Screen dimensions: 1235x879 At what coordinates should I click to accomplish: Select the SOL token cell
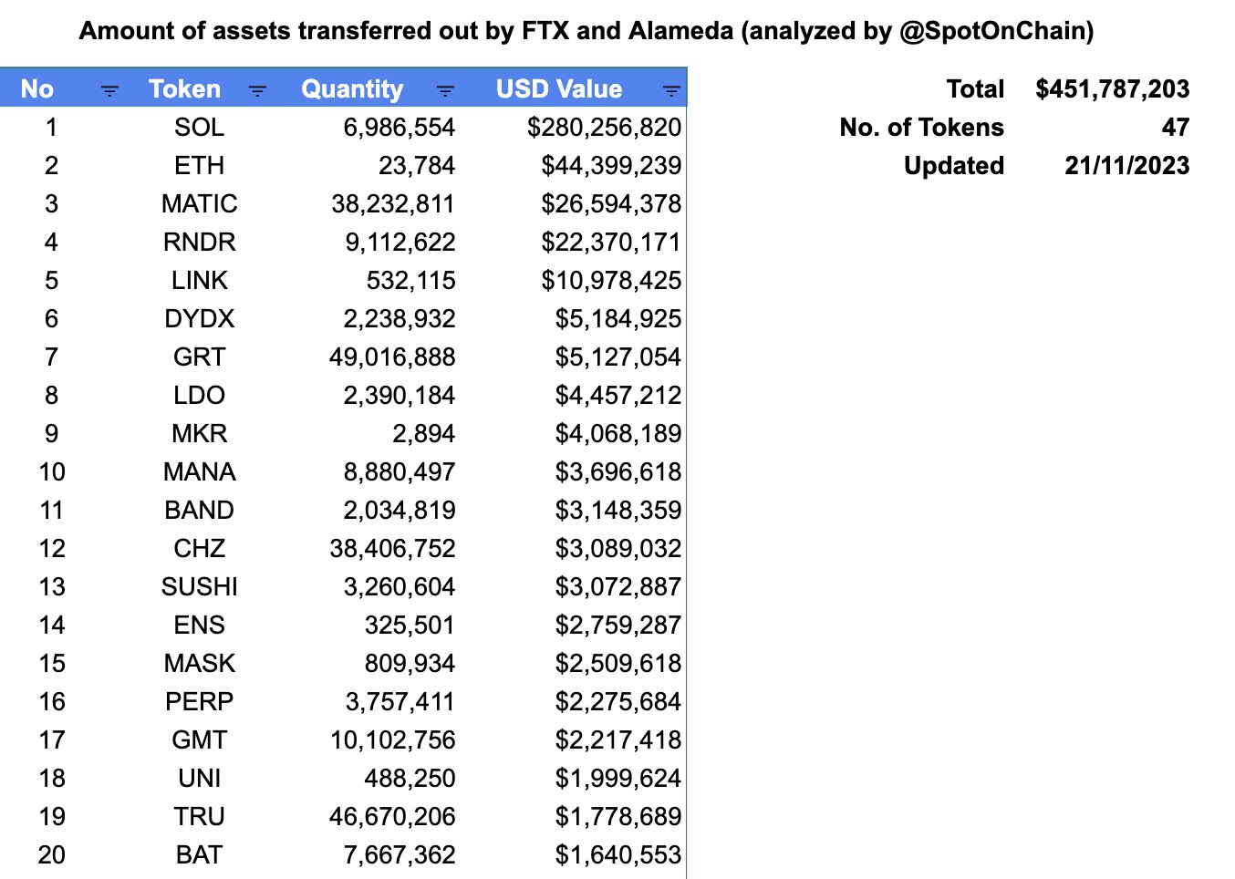[199, 128]
